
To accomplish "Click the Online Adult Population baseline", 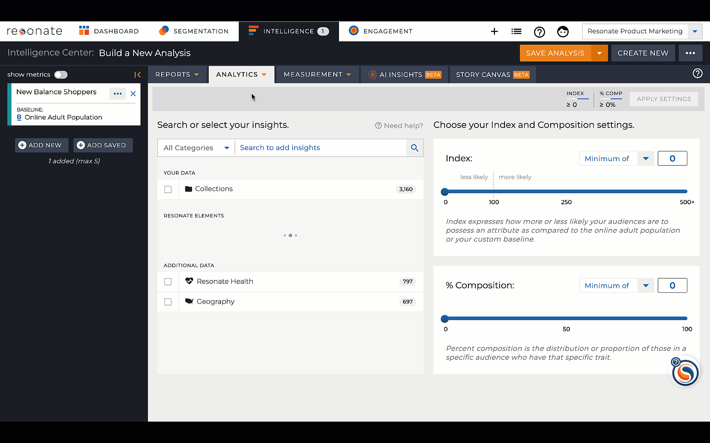I will pos(63,117).
